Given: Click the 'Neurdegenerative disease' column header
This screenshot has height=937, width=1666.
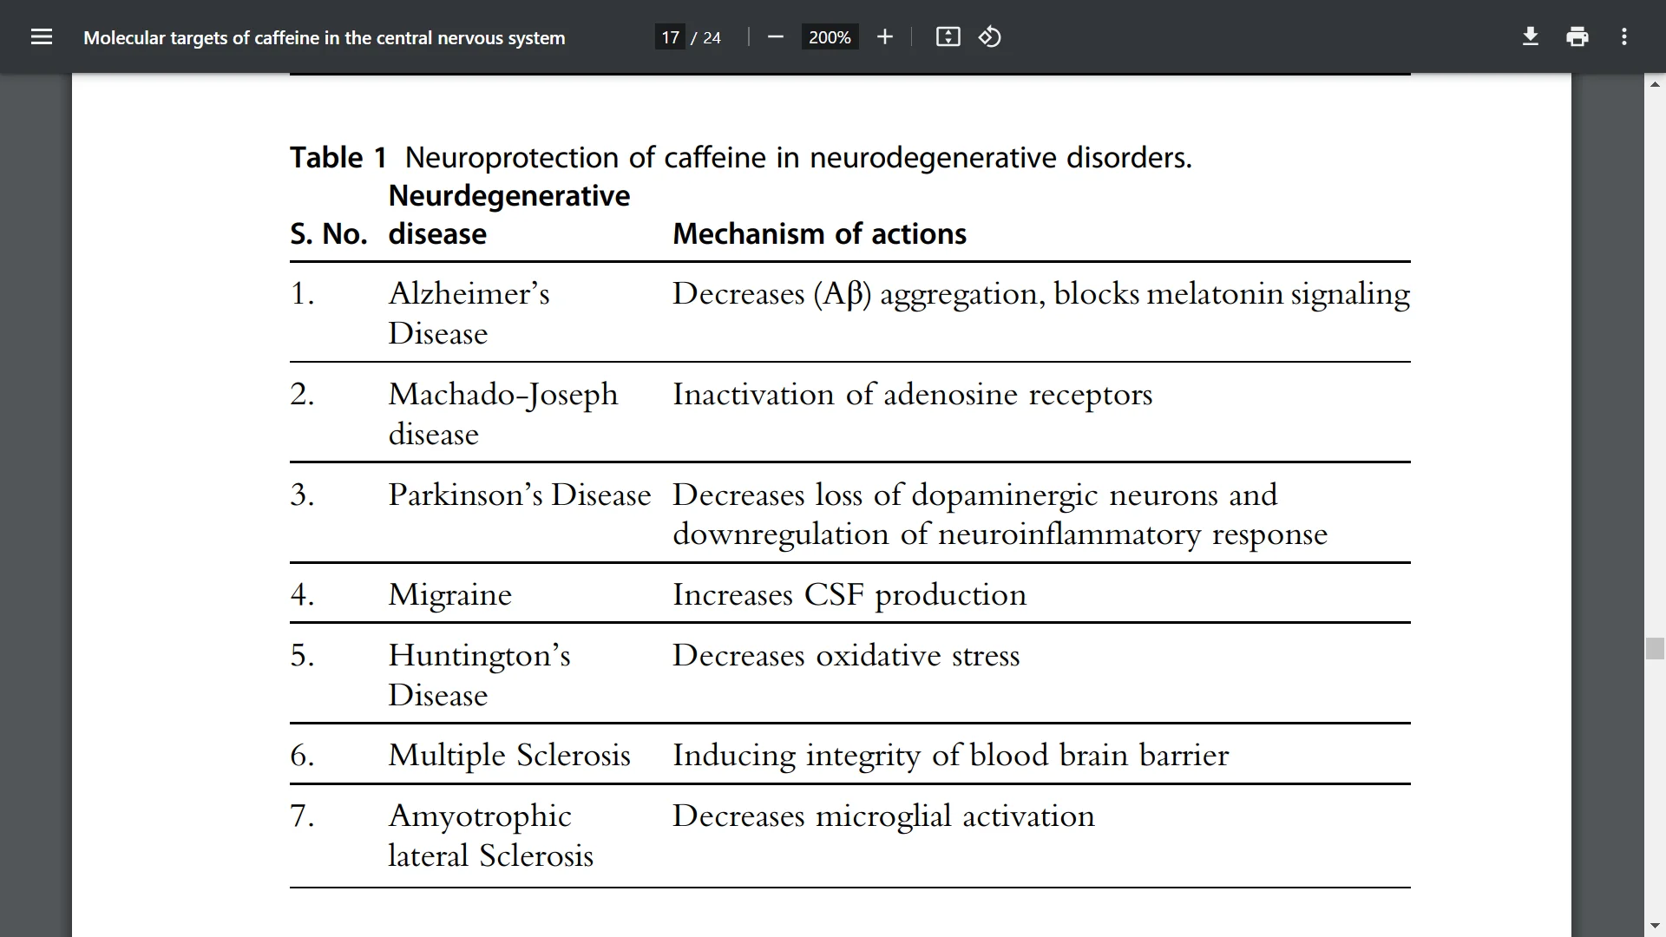Looking at the screenshot, I should pos(508,215).
